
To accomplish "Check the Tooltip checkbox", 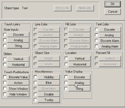I will click(35, 100).
